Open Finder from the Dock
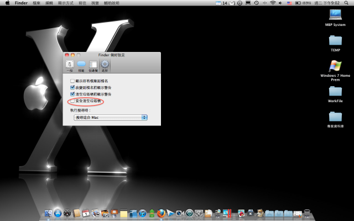The width and height of the screenshot is (354, 221). [x=48, y=213]
